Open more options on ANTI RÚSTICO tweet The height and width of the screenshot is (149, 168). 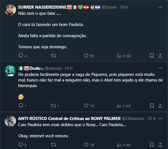point(160,118)
